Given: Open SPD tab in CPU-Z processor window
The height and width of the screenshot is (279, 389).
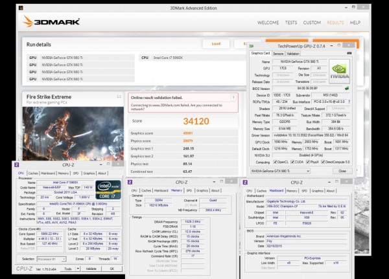Looking at the screenshot, I should coord(76,173).
